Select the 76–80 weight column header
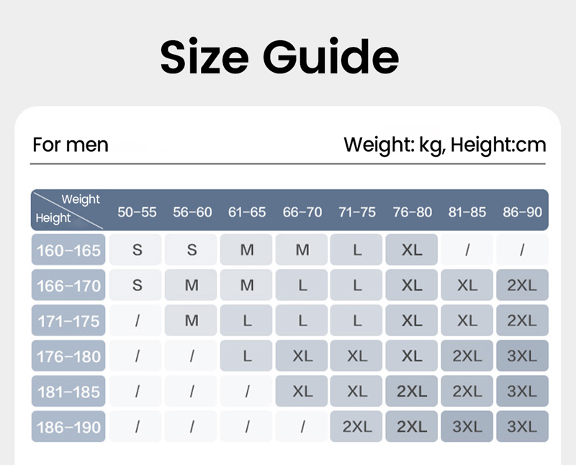 click(x=413, y=212)
